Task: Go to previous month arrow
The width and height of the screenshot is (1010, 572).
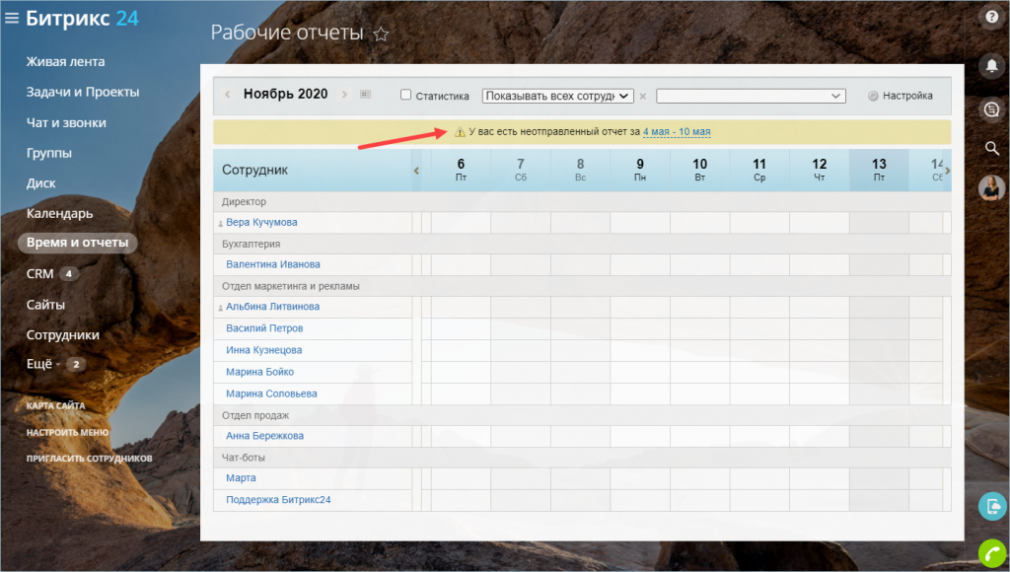Action: click(x=228, y=95)
